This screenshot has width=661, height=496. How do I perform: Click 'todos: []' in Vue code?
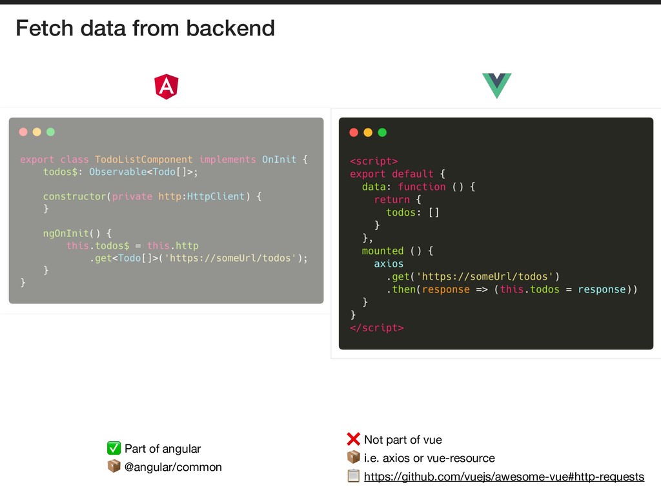(412, 212)
